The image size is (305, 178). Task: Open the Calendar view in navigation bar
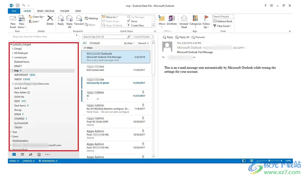tap(22, 155)
